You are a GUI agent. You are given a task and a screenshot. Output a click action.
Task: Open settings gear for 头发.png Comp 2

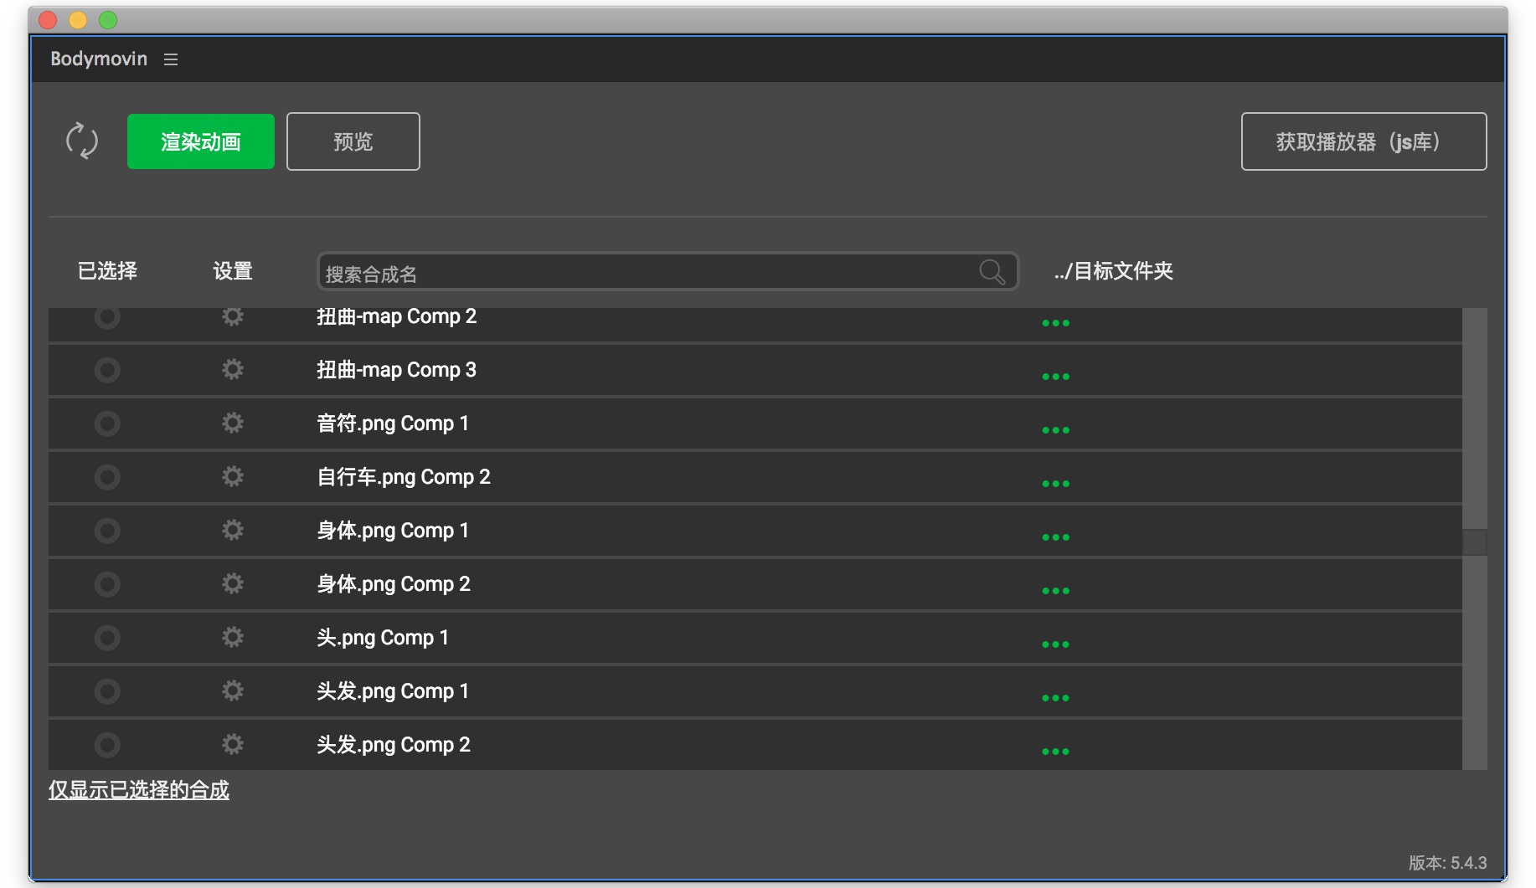click(233, 744)
